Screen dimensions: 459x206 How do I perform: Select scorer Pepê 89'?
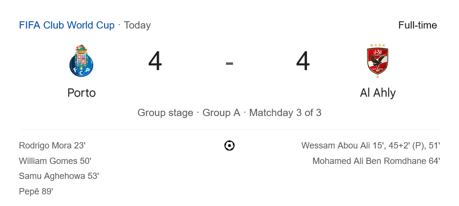click(36, 191)
